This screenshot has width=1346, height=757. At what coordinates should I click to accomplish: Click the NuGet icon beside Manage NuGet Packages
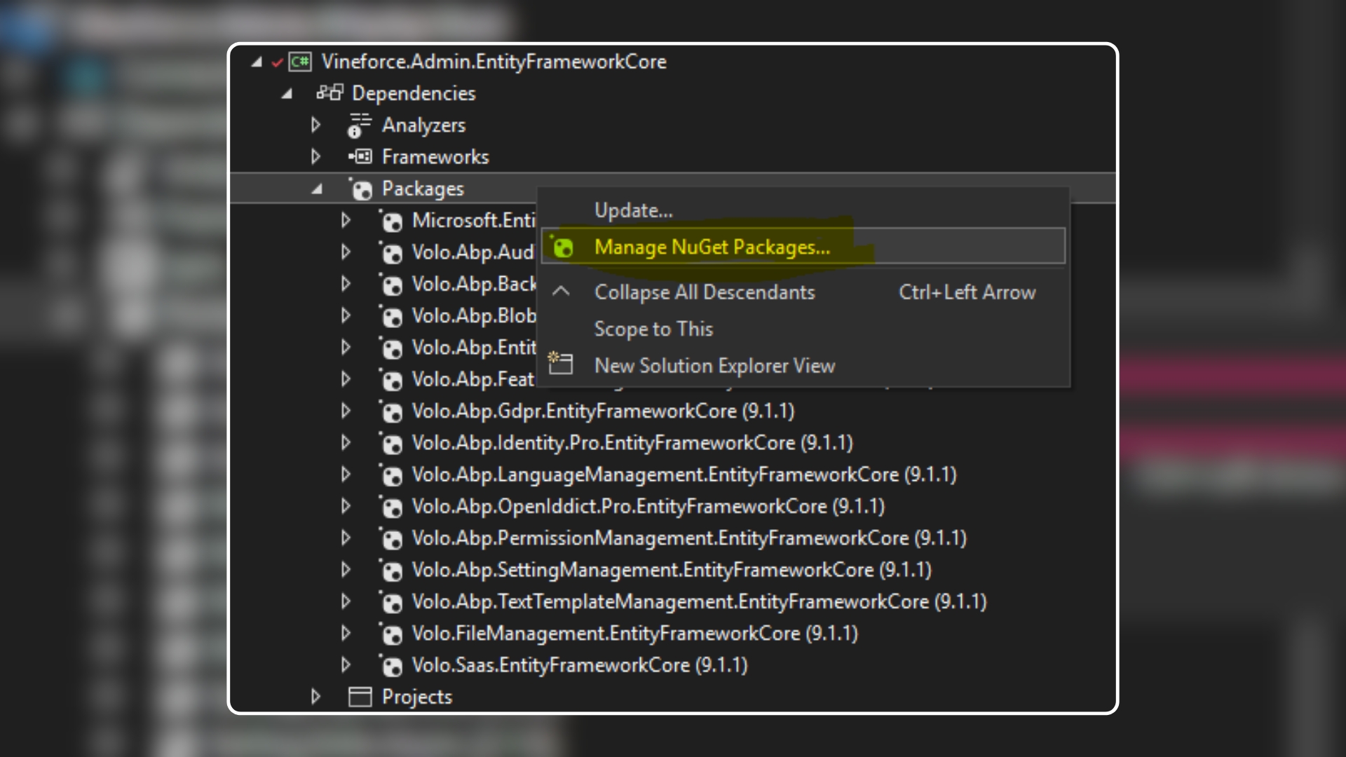[x=562, y=247]
